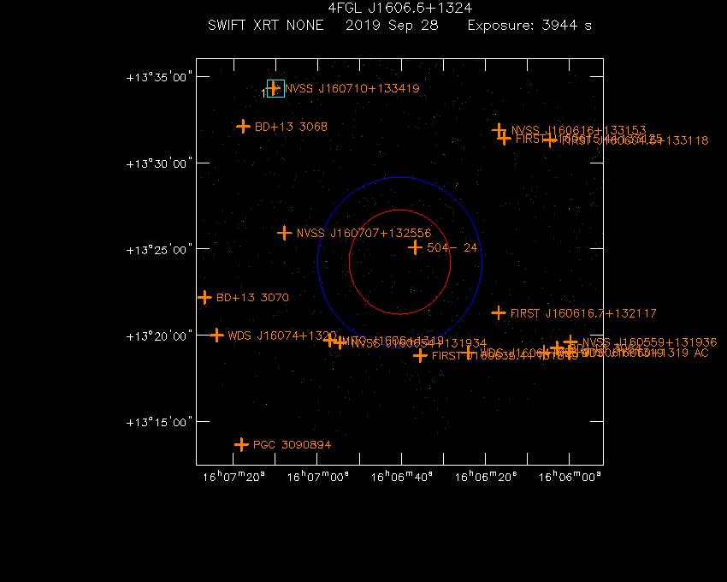Select the WDS J16074+1320 cross marker
Screen dimensions: 727x582
pos(216,335)
